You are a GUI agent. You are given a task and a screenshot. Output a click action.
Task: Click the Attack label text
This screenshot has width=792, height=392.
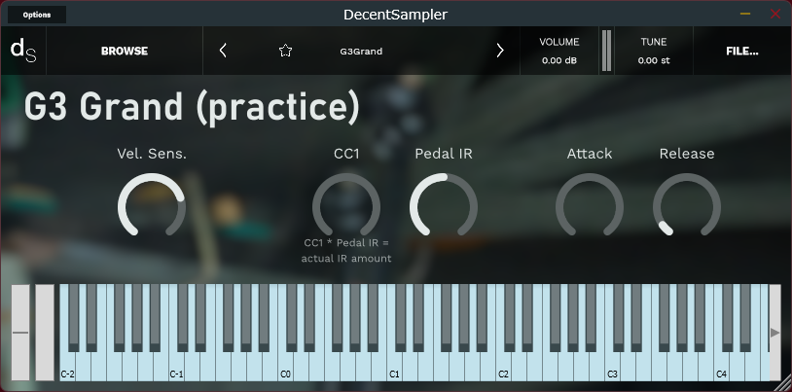[590, 154]
